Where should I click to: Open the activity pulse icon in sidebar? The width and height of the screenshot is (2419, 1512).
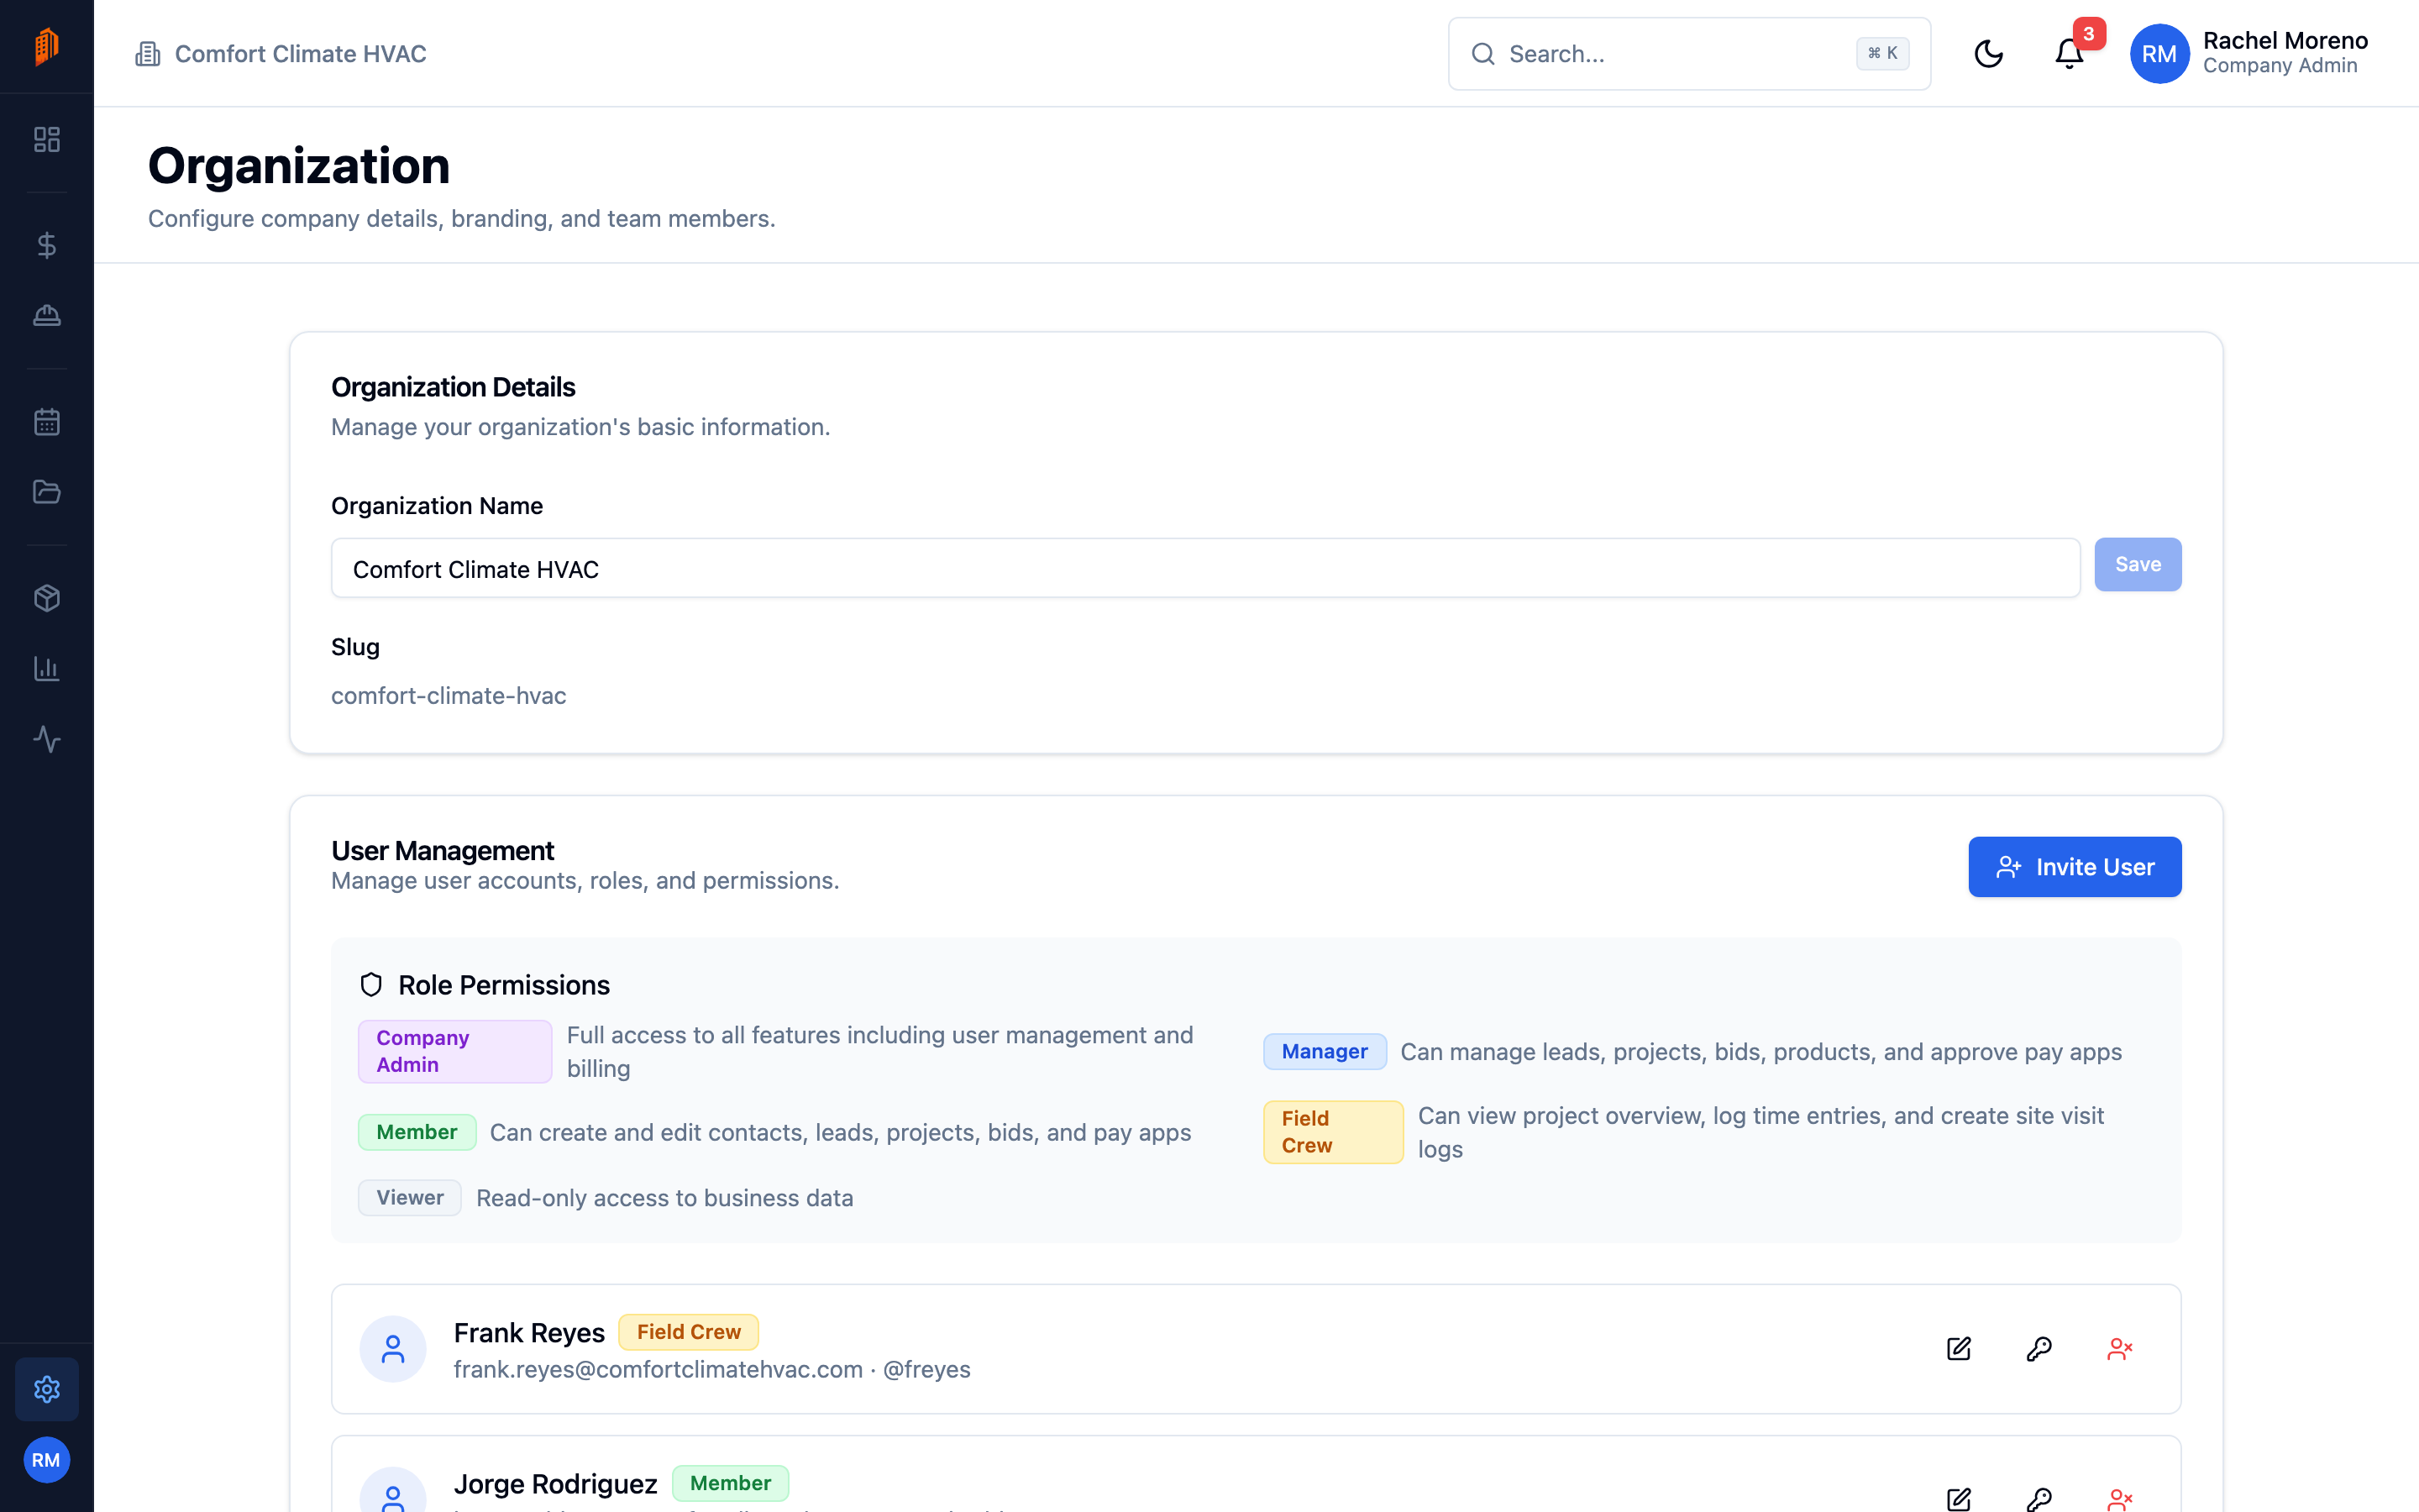click(x=47, y=739)
